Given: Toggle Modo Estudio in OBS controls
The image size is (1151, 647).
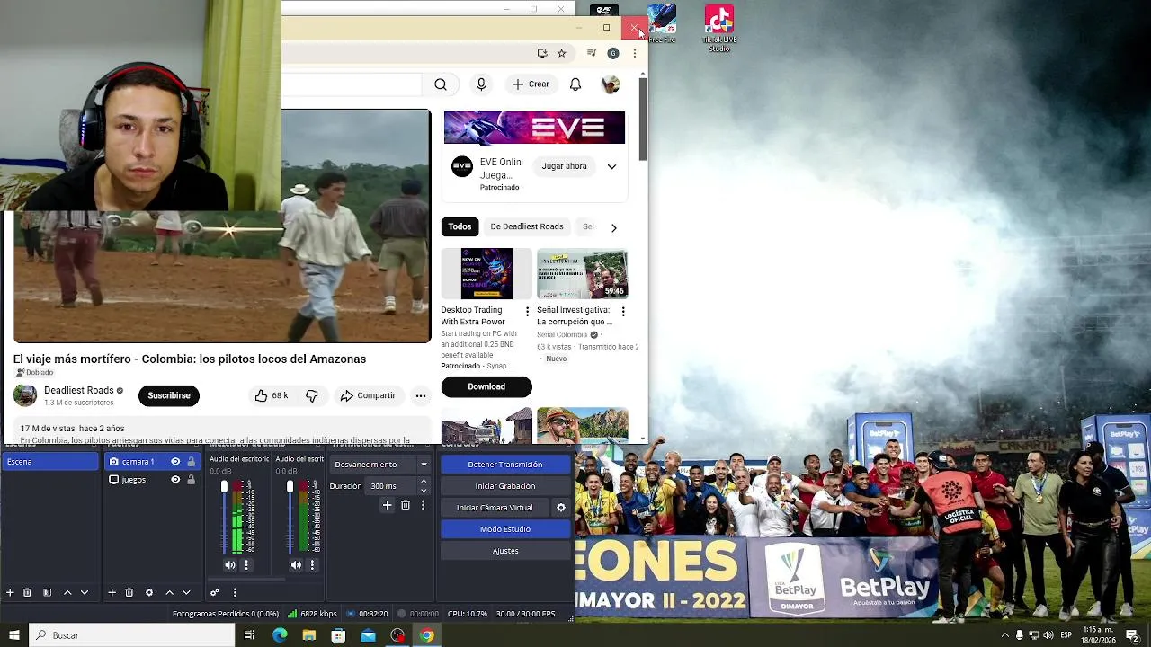Looking at the screenshot, I should (x=505, y=529).
